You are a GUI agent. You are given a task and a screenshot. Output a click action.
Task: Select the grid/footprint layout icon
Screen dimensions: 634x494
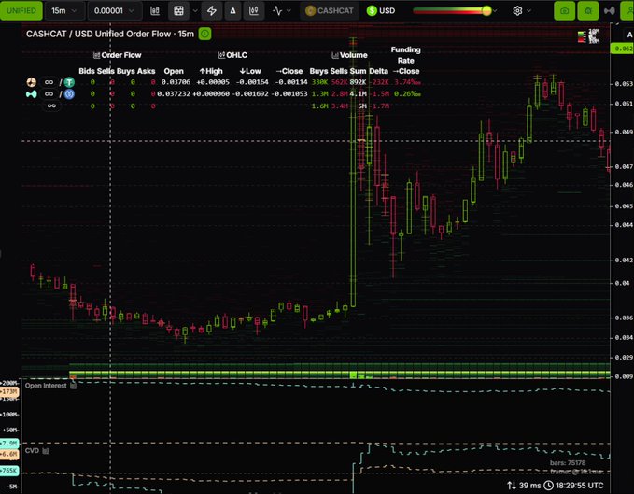coord(178,11)
